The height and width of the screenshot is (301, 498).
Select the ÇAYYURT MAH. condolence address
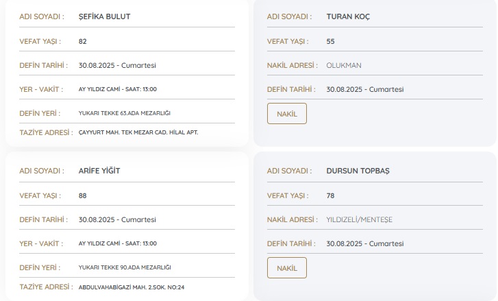138,132
